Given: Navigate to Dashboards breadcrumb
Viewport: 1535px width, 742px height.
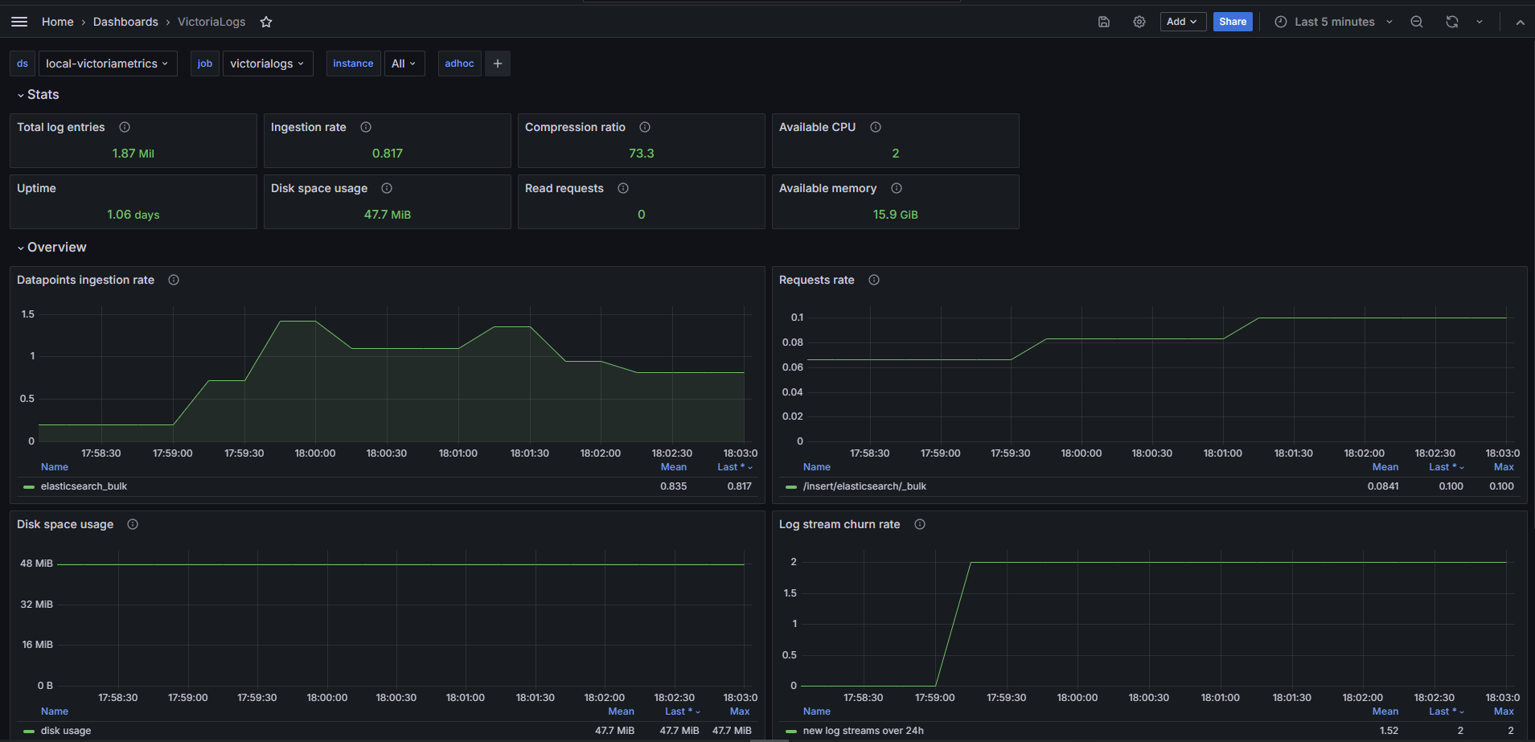Looking at the screenshot, I should tap(125, 22).
